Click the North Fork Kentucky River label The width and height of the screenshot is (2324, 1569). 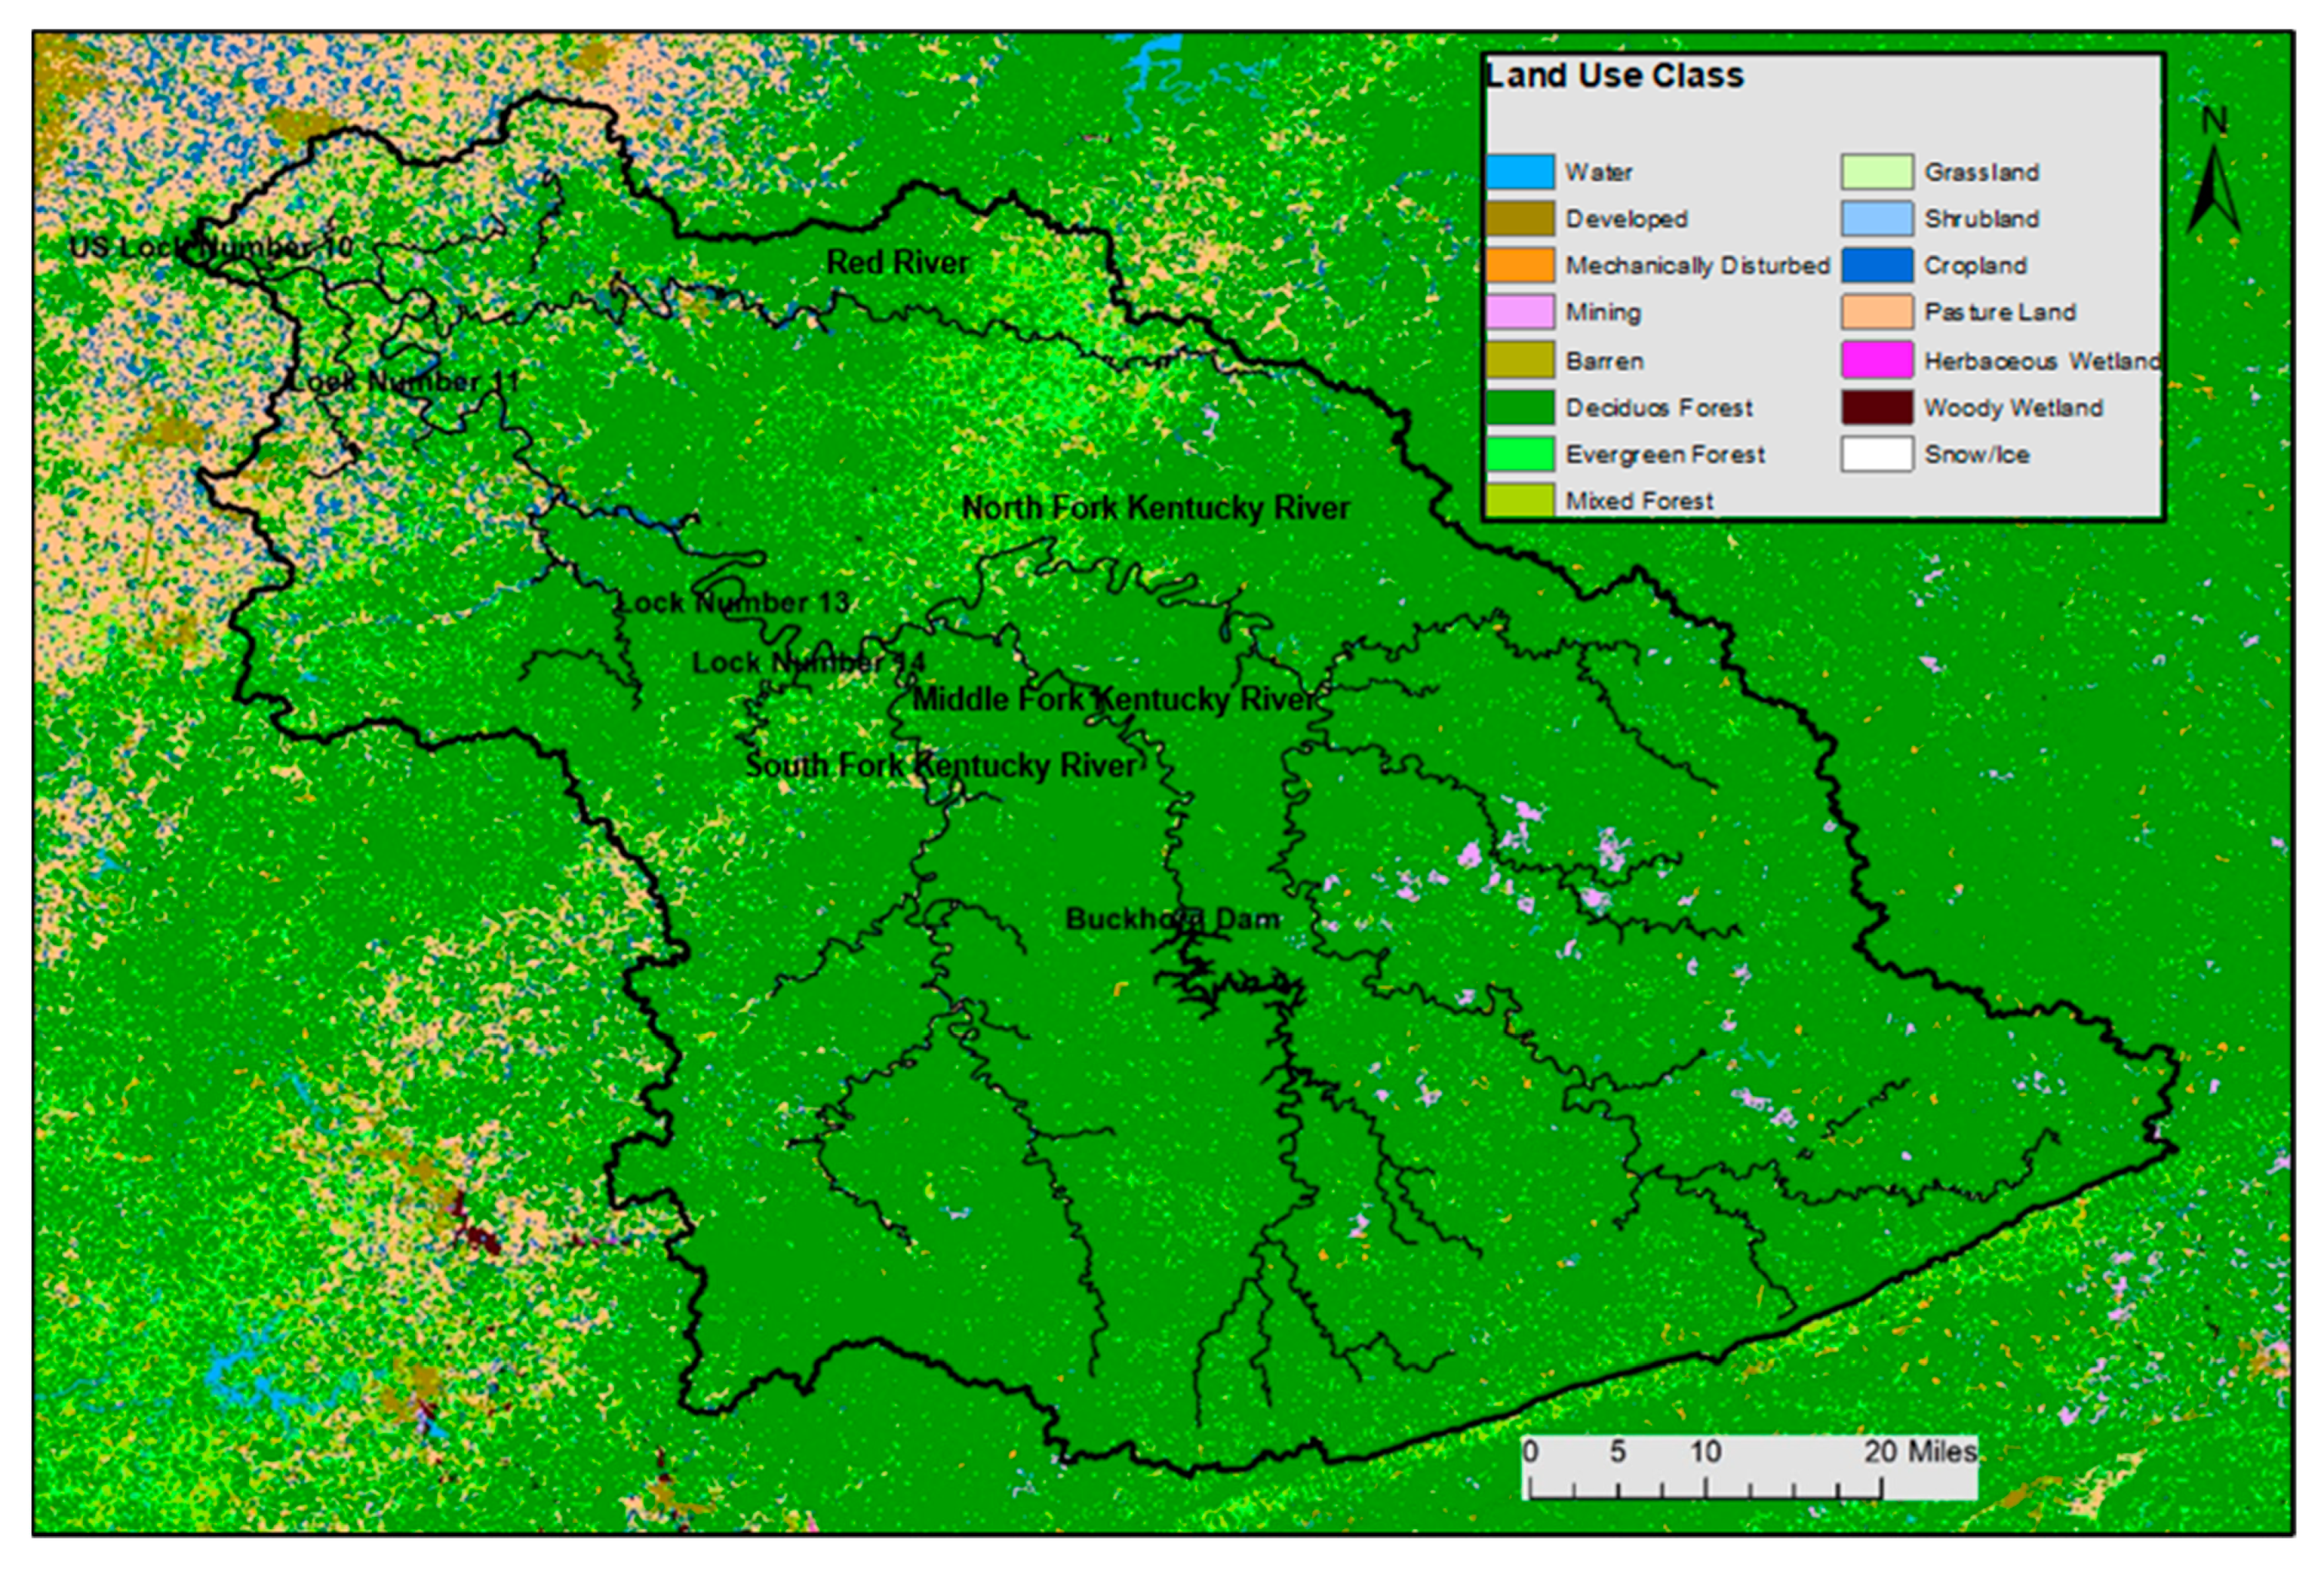(x=1155, y=508)
